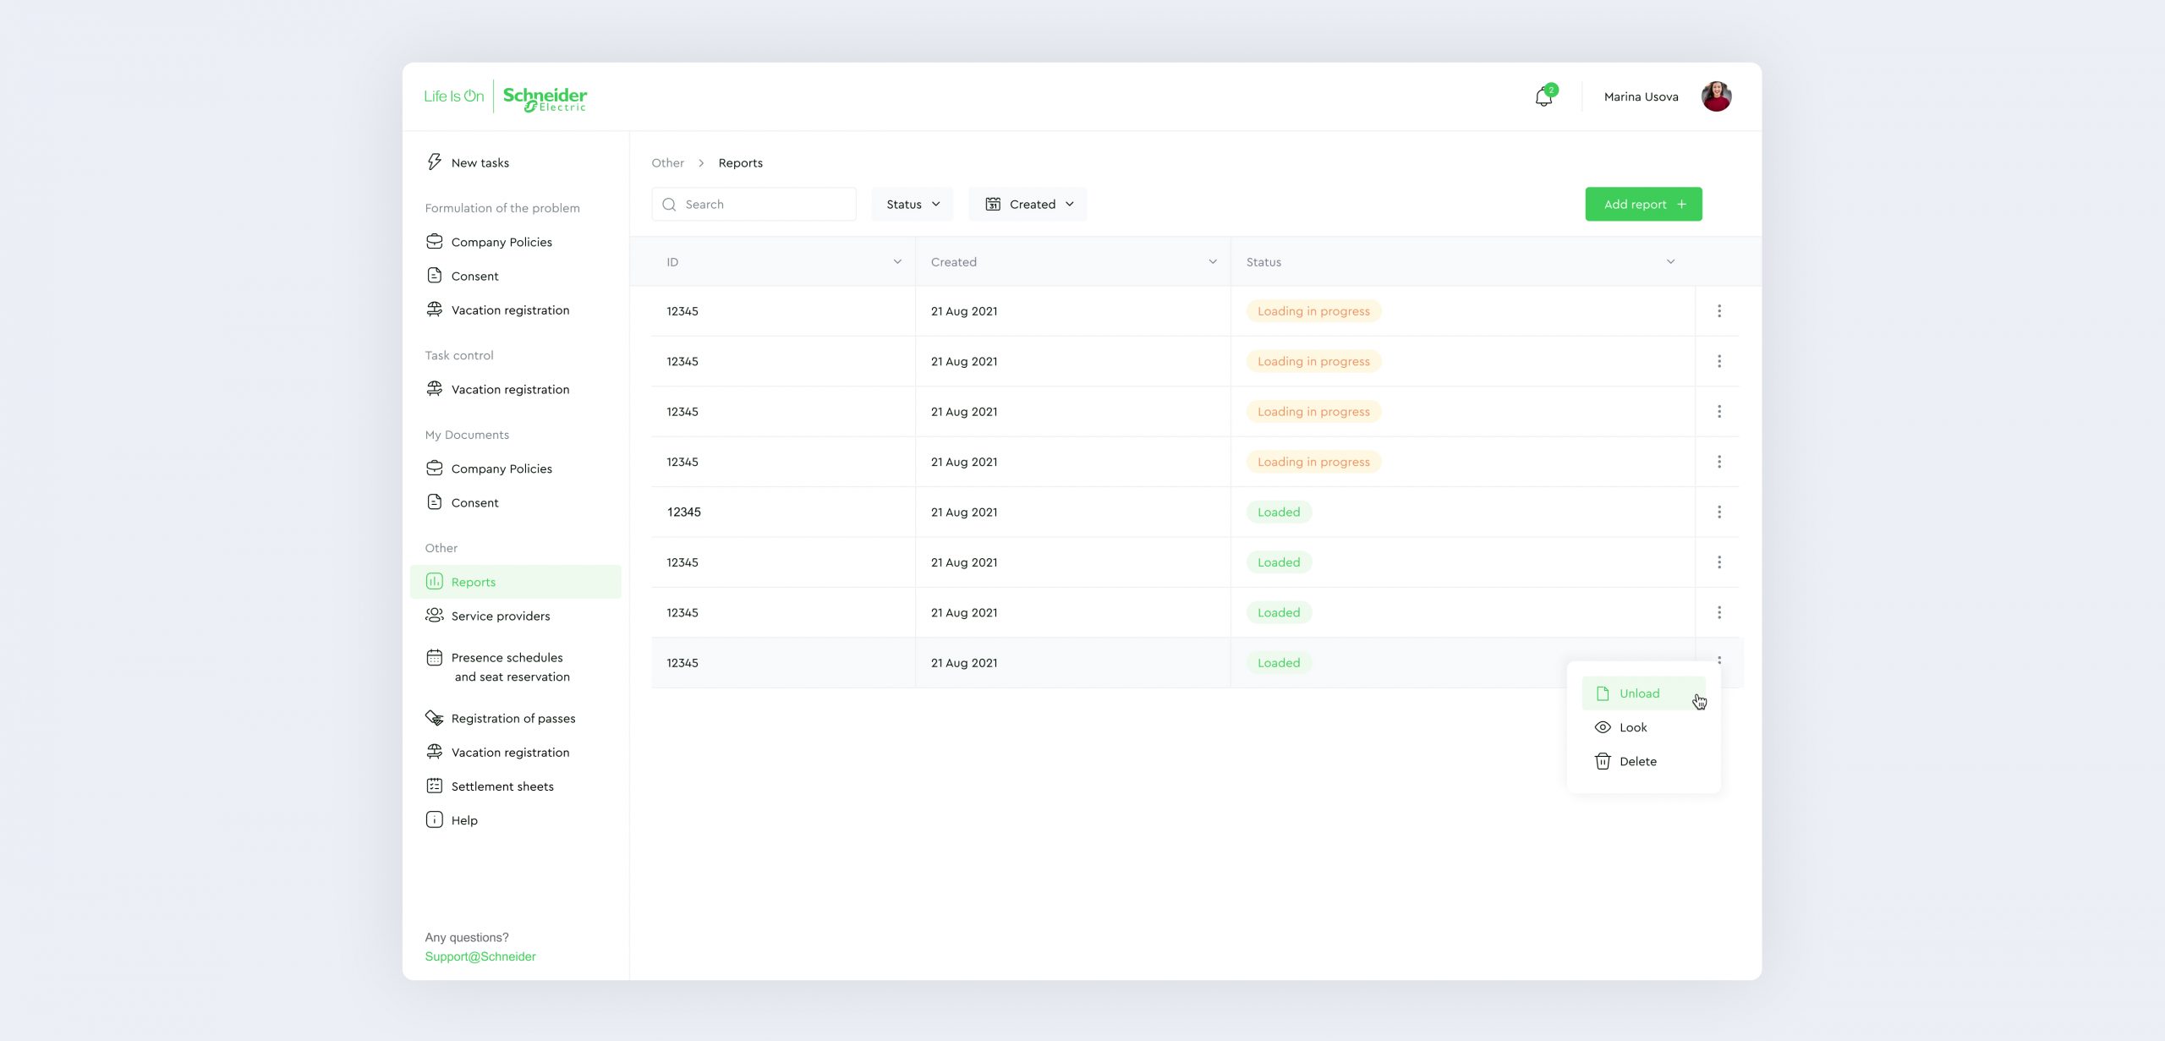The height and width of the screenshot is (1041, 2165).
Task: Choose Delete in the context menu
Action: 1637,762
